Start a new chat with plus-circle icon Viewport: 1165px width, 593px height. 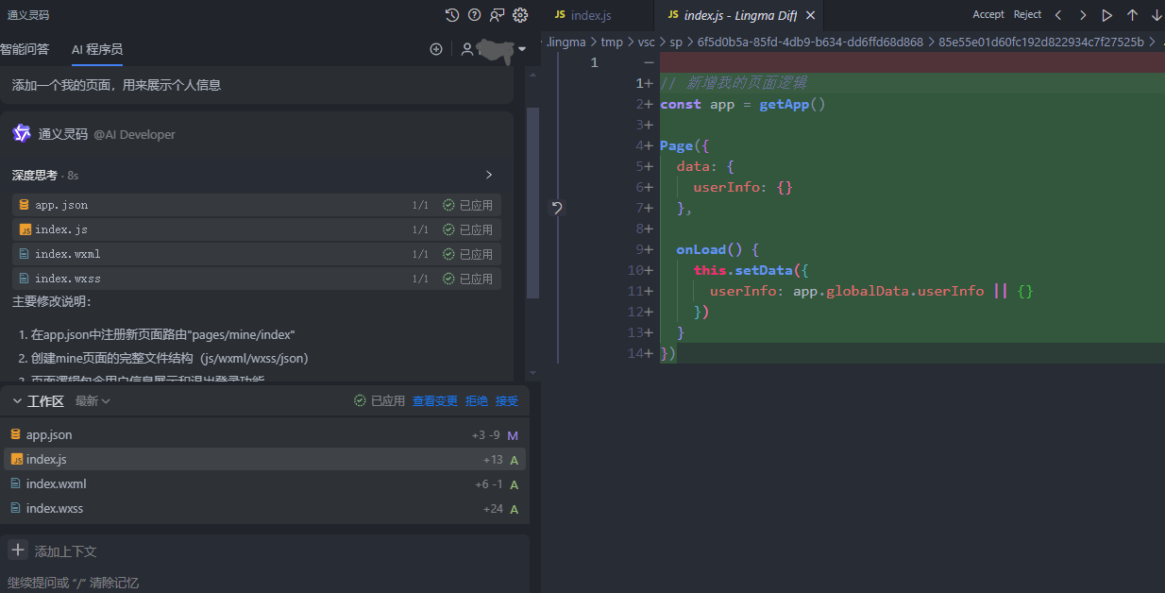point(436,49)
